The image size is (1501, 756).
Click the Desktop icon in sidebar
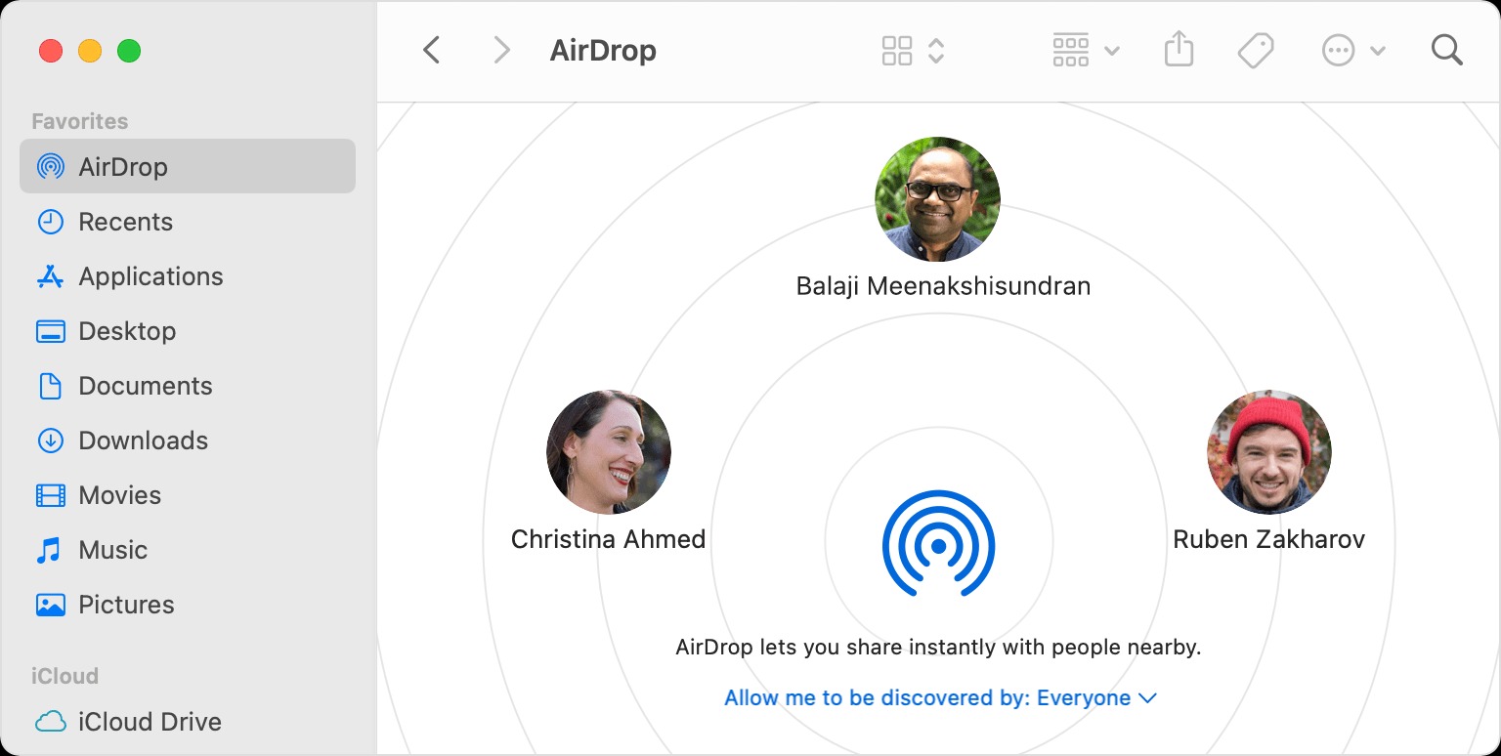click(51, 331)
